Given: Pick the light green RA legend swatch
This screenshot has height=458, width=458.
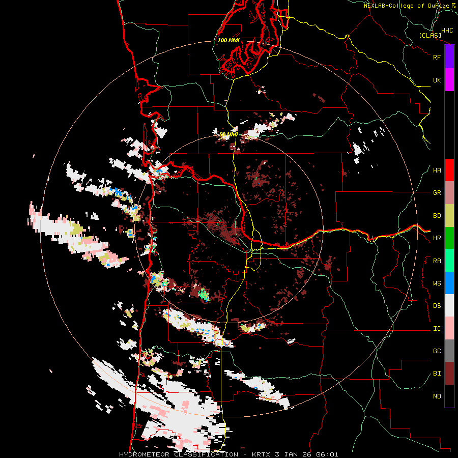Looking at the screenshot, I should (449, 261).
